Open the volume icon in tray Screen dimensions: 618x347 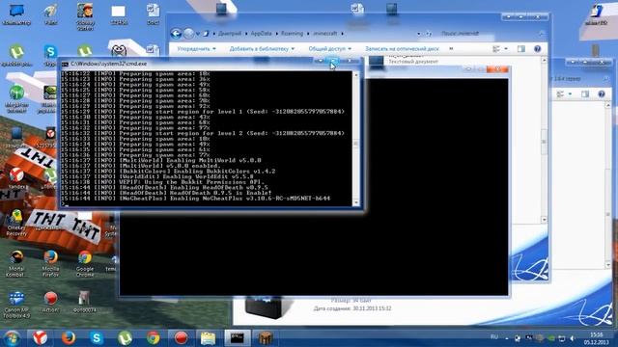(573, 338)
